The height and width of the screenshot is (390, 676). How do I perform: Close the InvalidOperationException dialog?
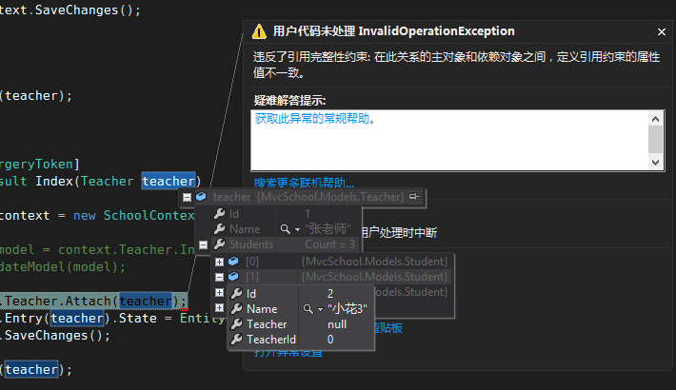click(662, 32)
